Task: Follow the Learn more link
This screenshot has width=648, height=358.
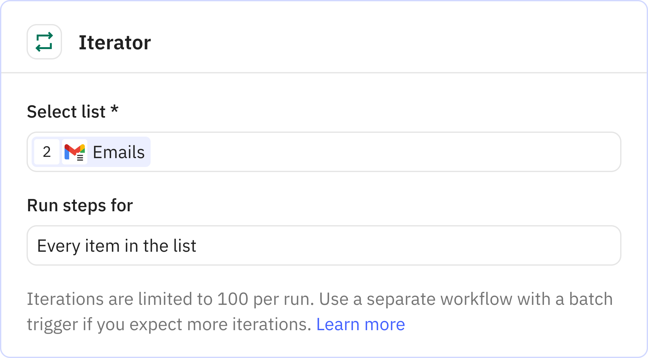Action: tap(360, 324)
